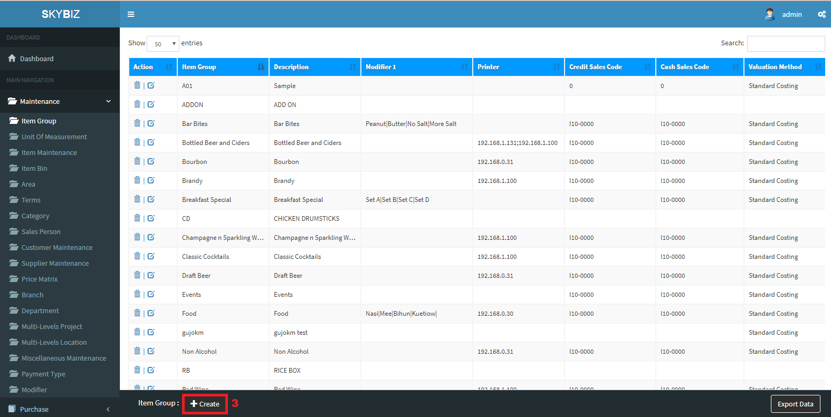Open the settings gears icon
The image size is (831, 417).
coord(822,14)
